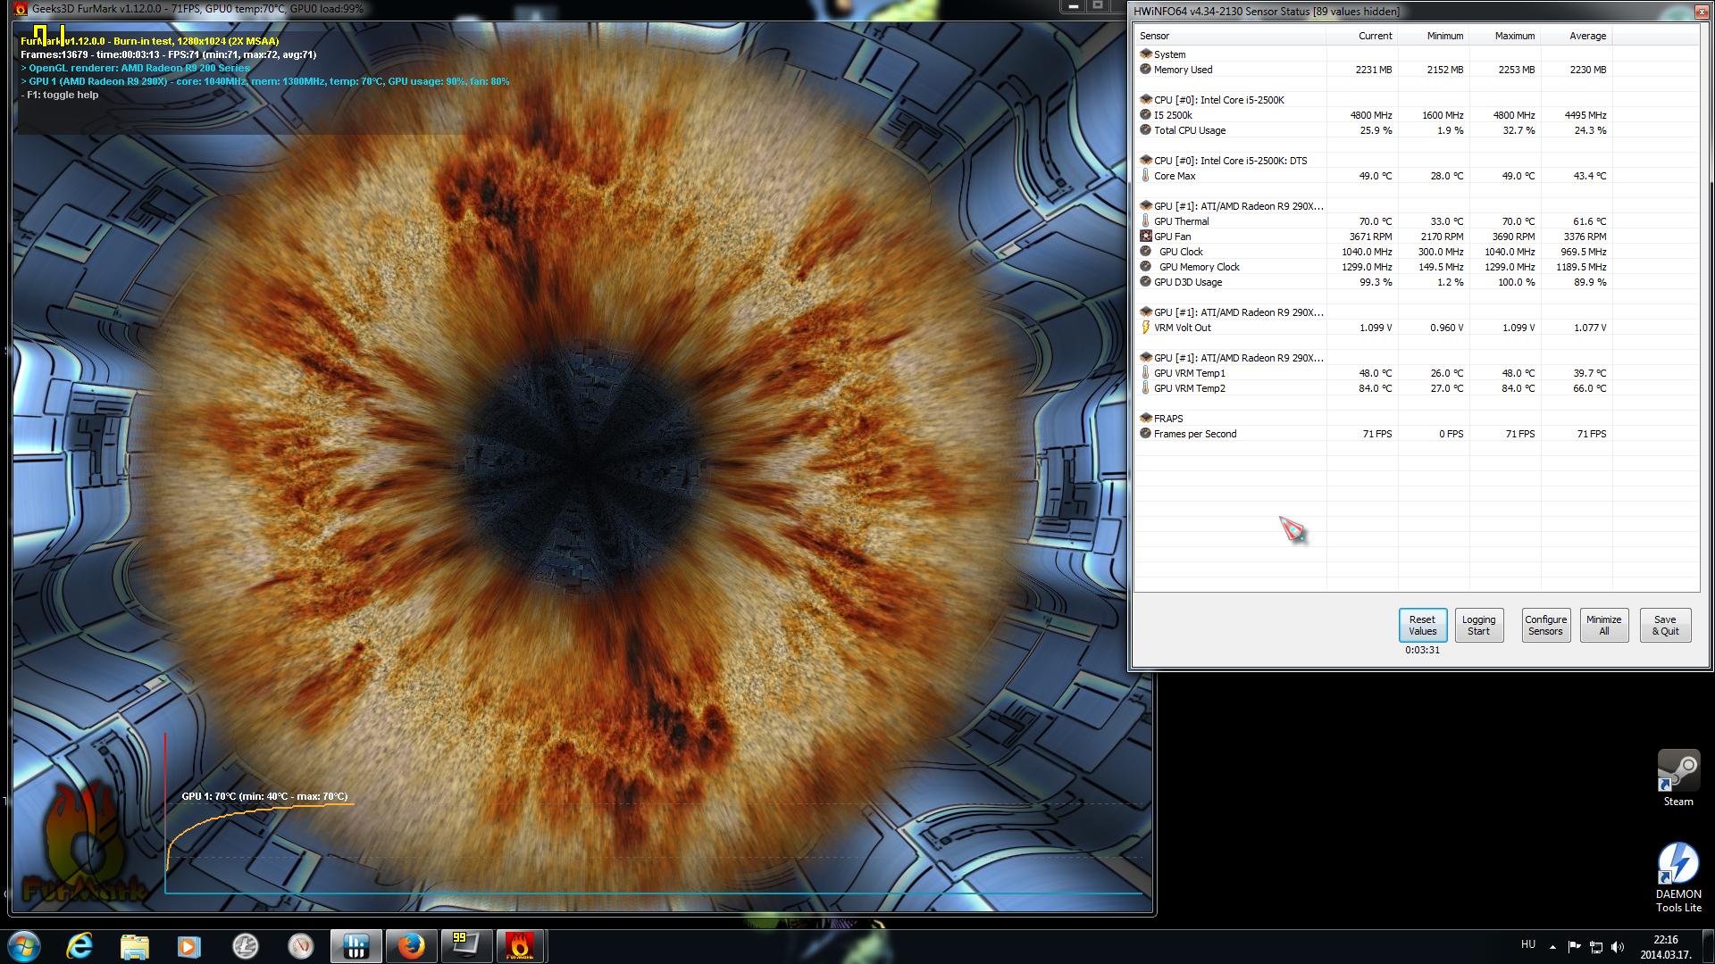The height and width of the screenshot is (964, 1715).
Task: Switch to FRAPS taskbar button
Action: tap(465, 945)
